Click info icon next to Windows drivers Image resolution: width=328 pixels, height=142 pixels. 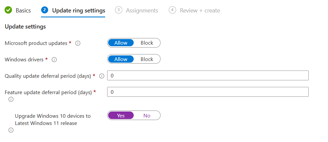pos(54,60)
